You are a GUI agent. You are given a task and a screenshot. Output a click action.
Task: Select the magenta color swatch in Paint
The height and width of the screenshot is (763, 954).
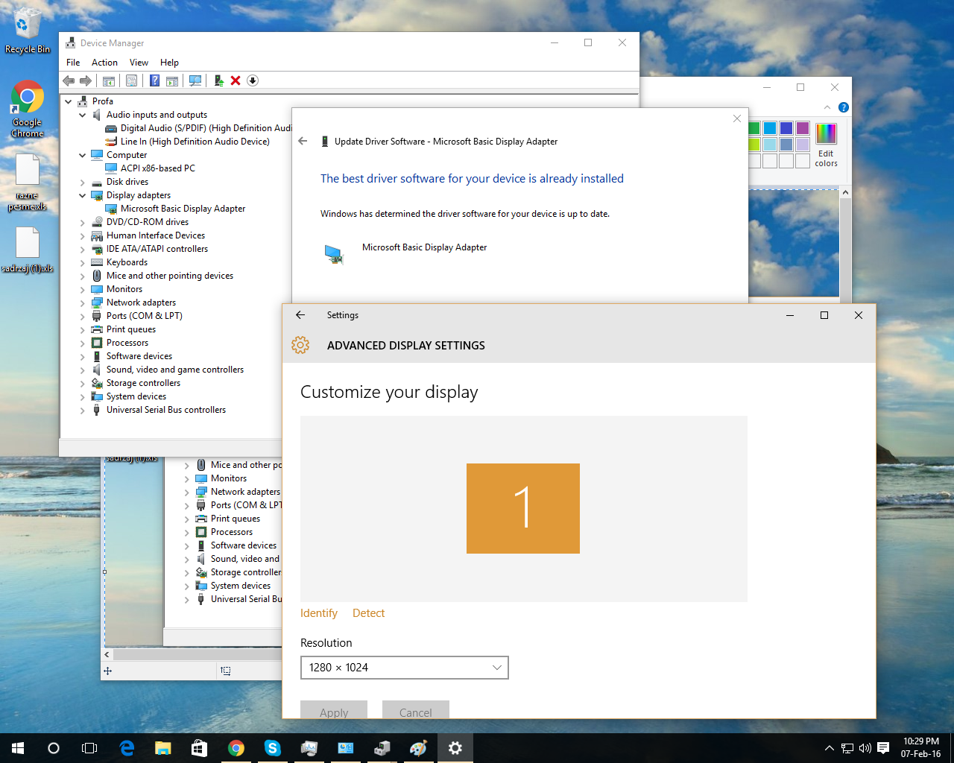coord(803,128)
